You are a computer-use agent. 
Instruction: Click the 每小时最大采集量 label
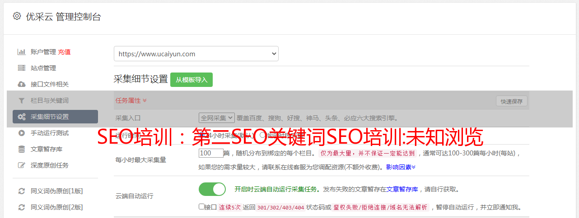point(141,160)
